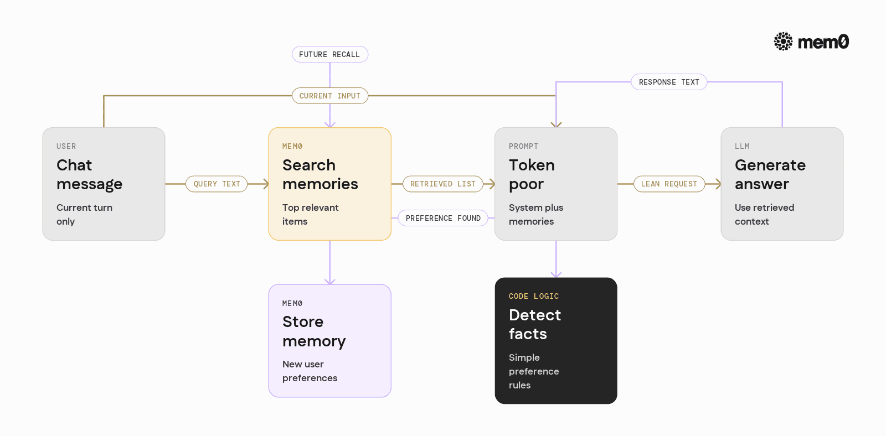Click the USER caption above Chat message
886x436 pixels.
[x=66, y=147]
